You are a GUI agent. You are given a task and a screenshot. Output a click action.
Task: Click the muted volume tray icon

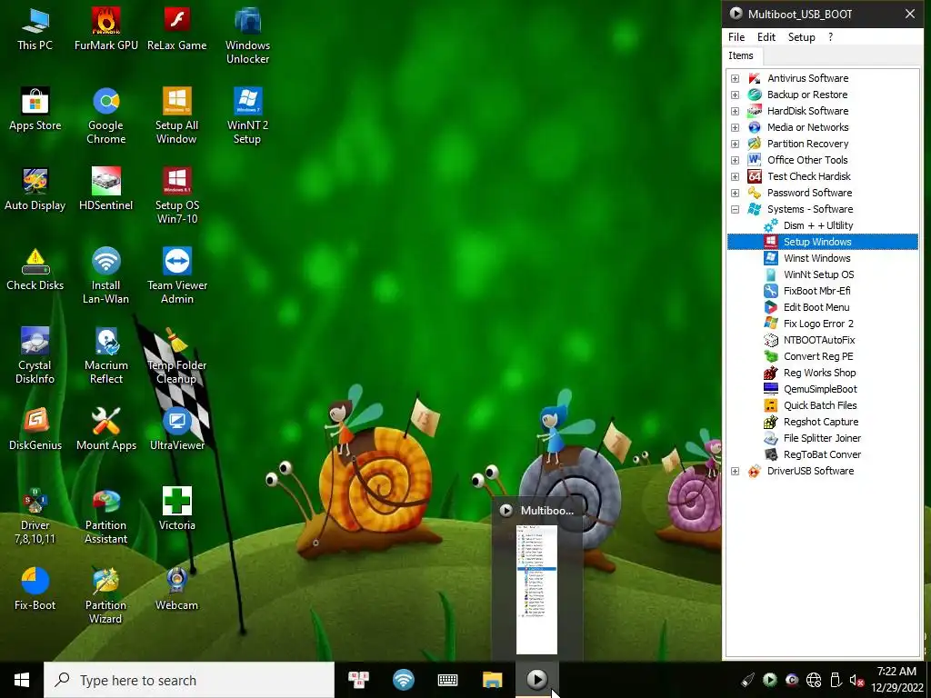pyautogui.click(x=856, y=680)
